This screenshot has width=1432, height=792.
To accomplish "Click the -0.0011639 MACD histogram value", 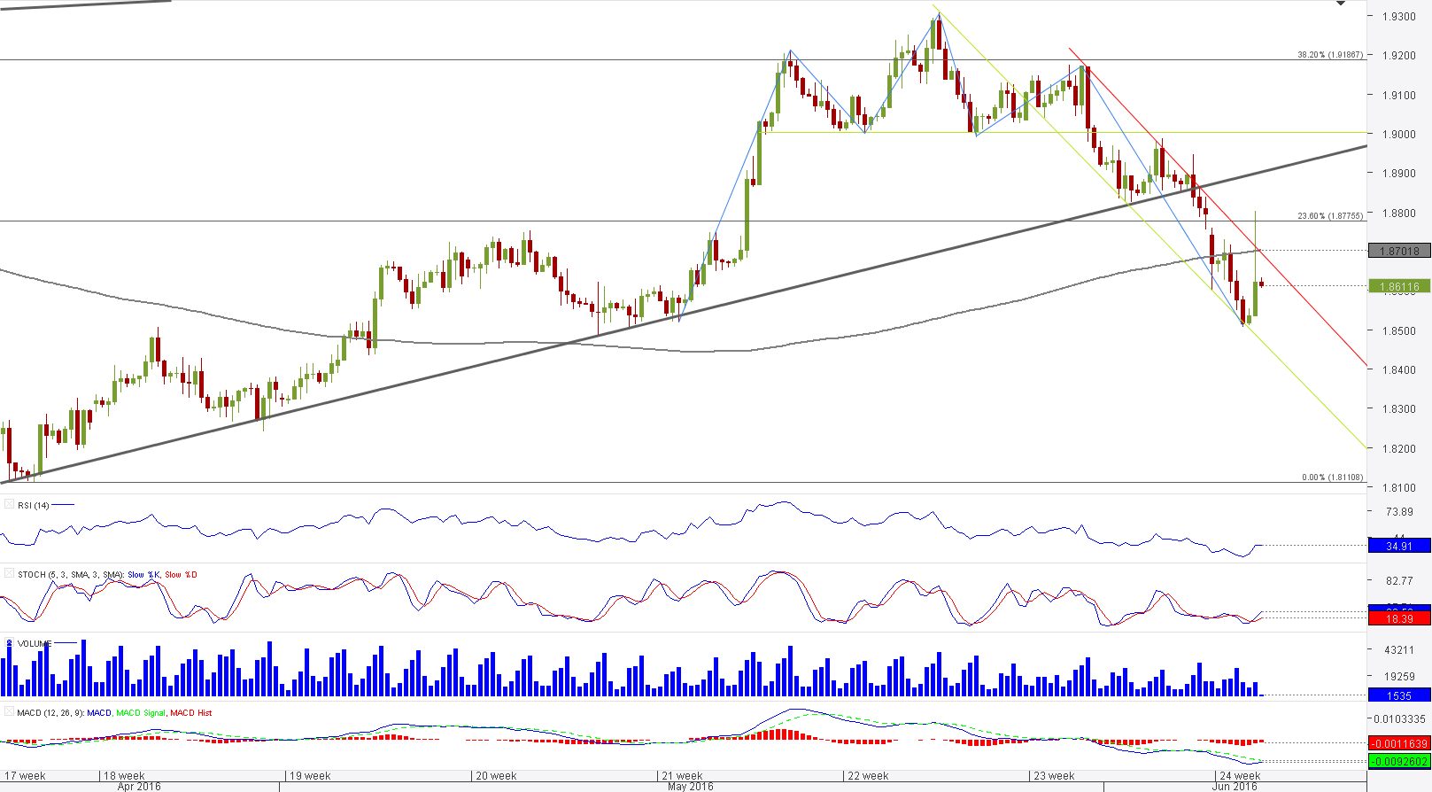I will click(1399, 743).
